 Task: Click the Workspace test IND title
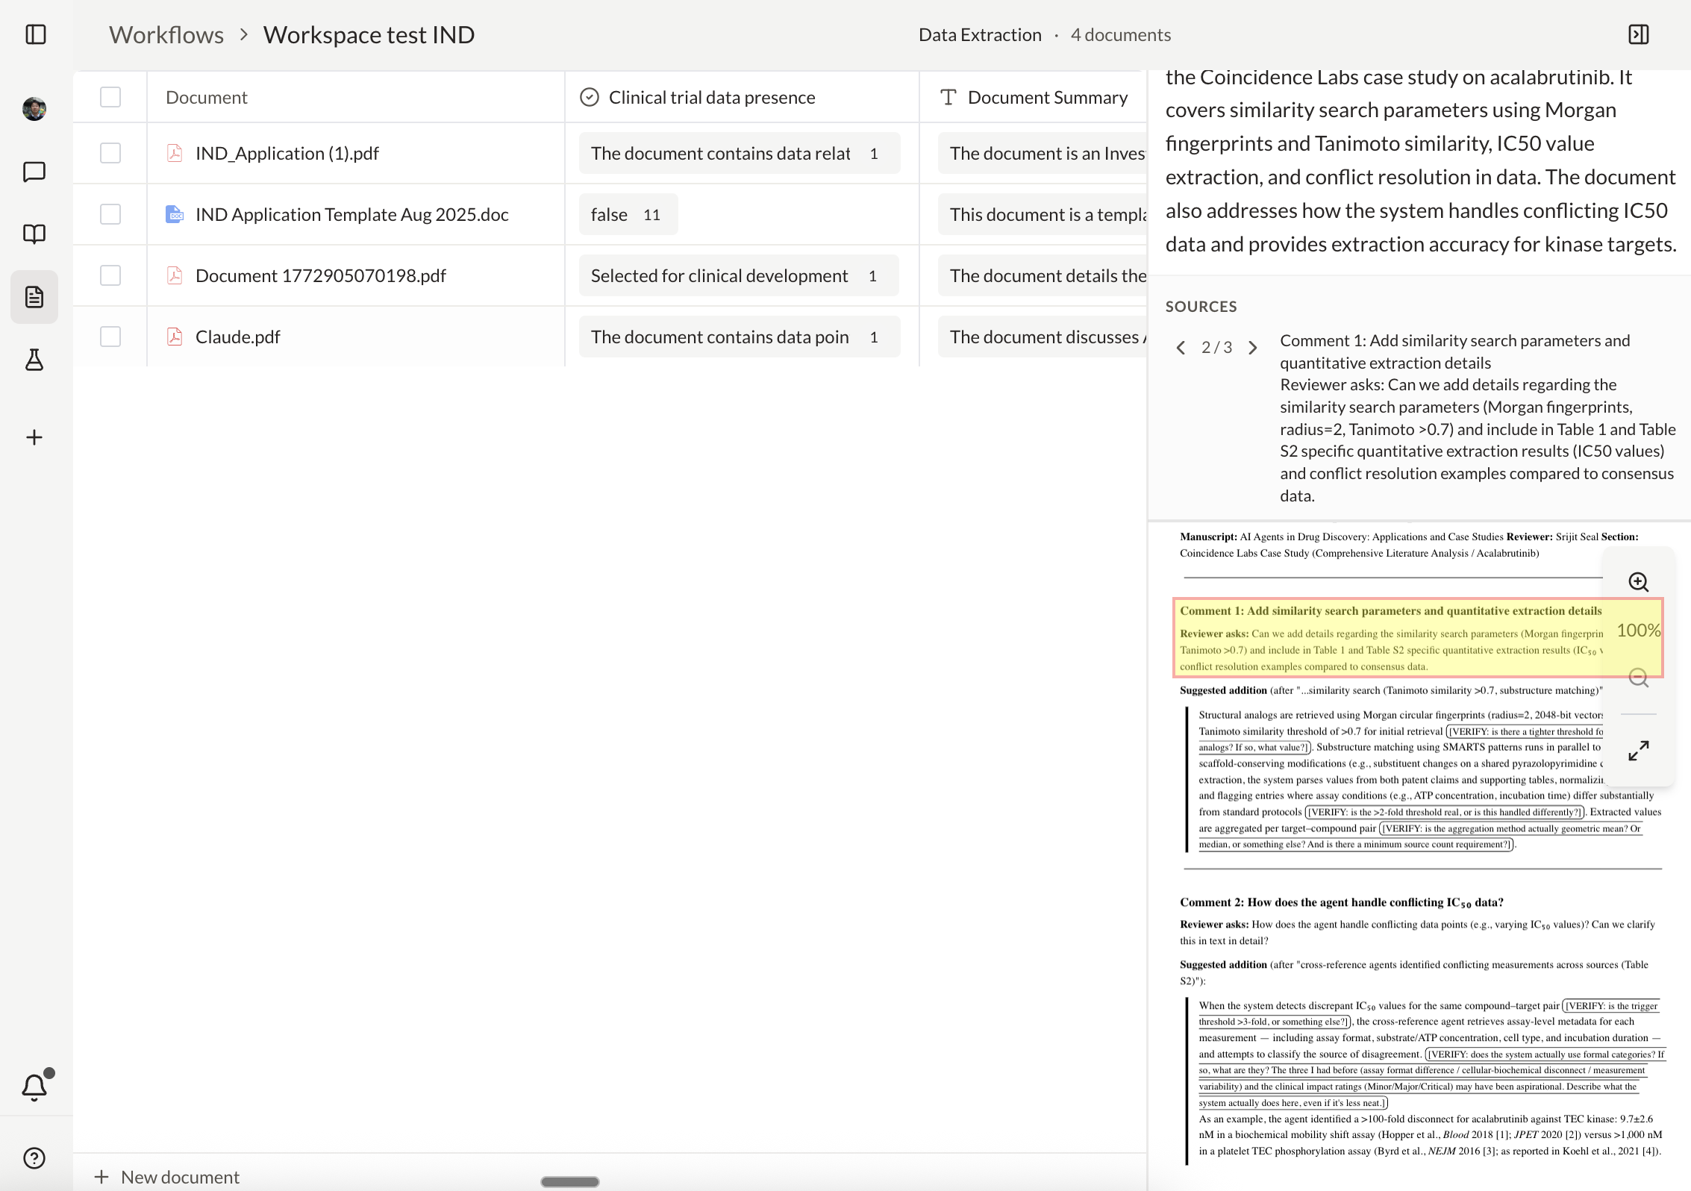(x=369, y=35)
